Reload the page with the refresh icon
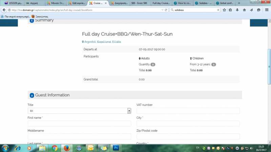 point(166,10)
